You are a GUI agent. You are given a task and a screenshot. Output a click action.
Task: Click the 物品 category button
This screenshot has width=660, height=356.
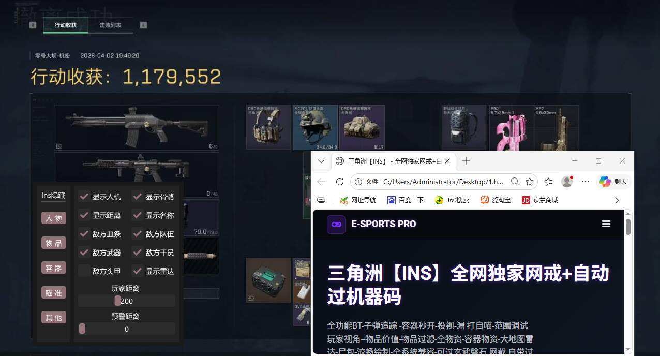tap(54, 243)
